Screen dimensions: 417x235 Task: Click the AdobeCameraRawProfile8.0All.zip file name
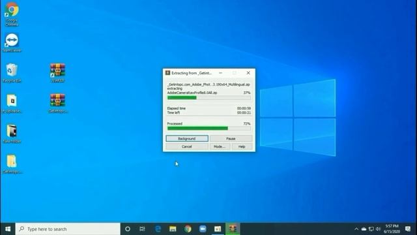pos(192,93)
